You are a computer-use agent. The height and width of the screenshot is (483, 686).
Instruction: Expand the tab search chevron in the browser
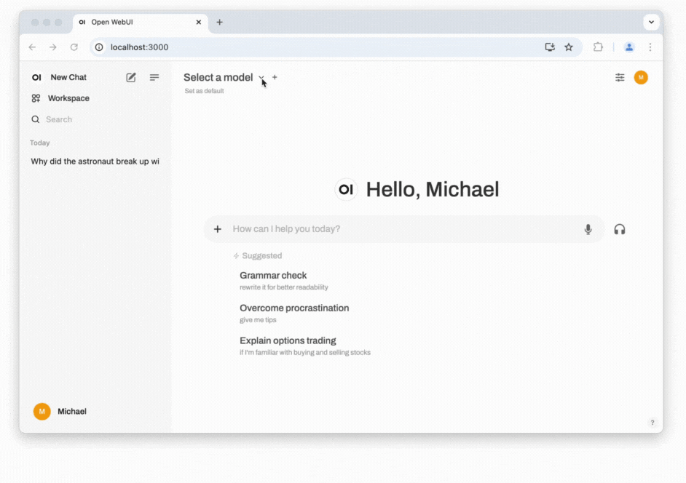(651, 22)
